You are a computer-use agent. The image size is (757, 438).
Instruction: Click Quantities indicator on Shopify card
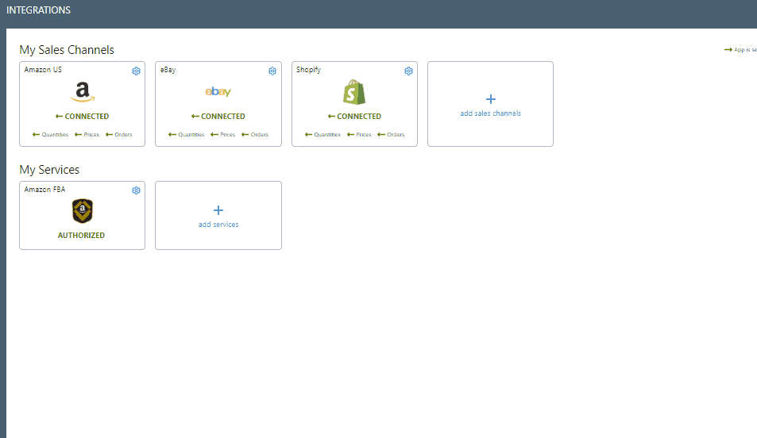pyautogui.click(x=322, y=135)
